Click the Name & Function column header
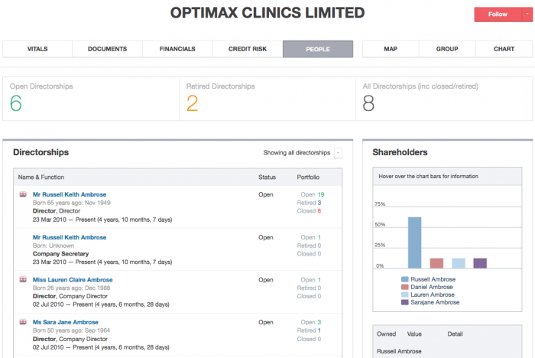 (x=41, y=177)
